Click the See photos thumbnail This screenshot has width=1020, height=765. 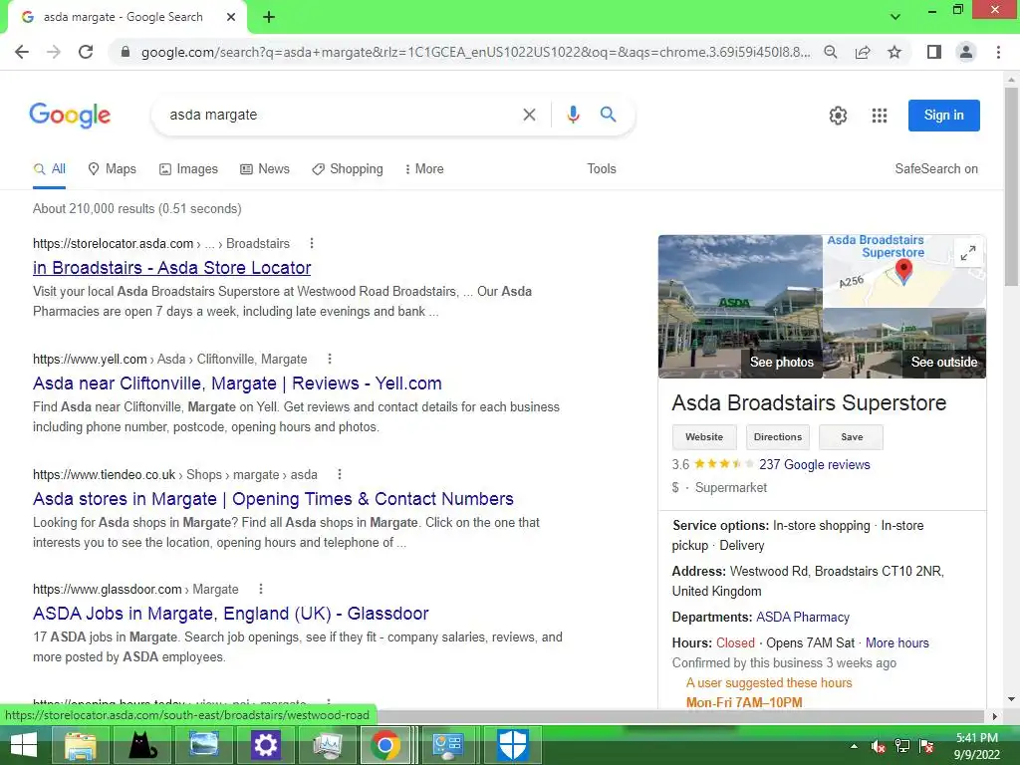pos(740,307)
